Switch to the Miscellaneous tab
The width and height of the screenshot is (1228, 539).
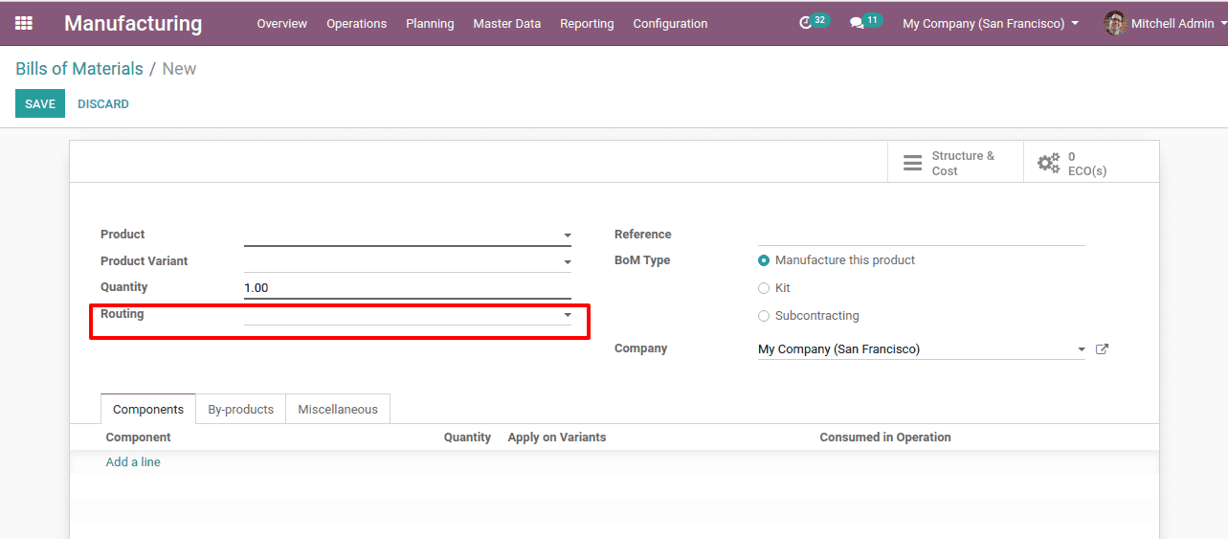[x=338, y=409]
